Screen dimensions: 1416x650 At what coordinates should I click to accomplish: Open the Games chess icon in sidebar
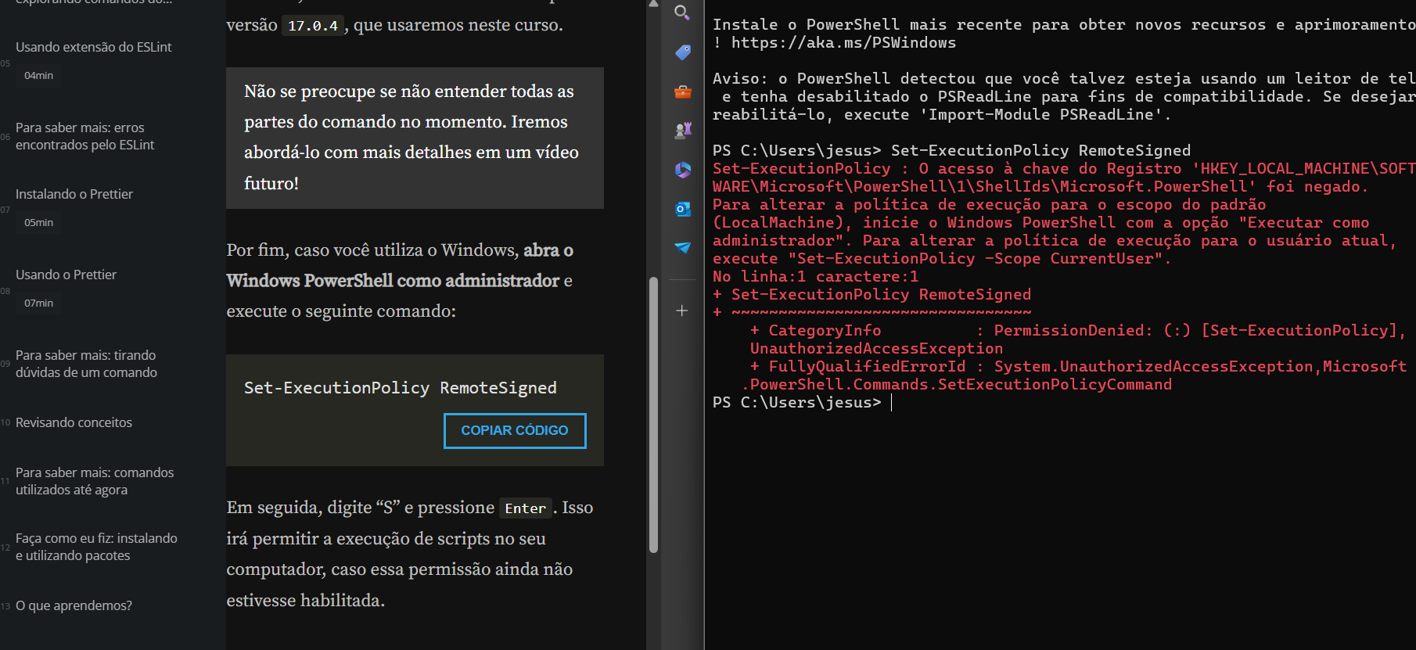point(682,131)
